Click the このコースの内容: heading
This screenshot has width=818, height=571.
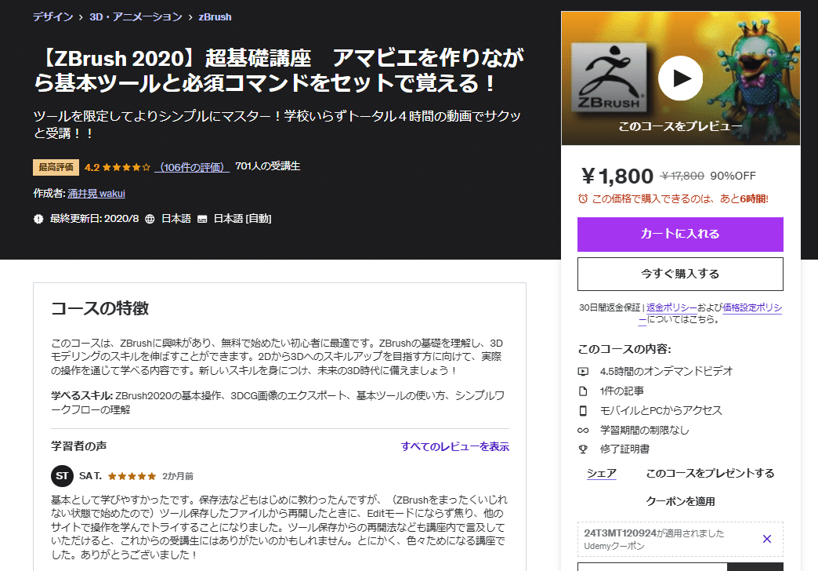pyautogui.click(x=624, y=349)
